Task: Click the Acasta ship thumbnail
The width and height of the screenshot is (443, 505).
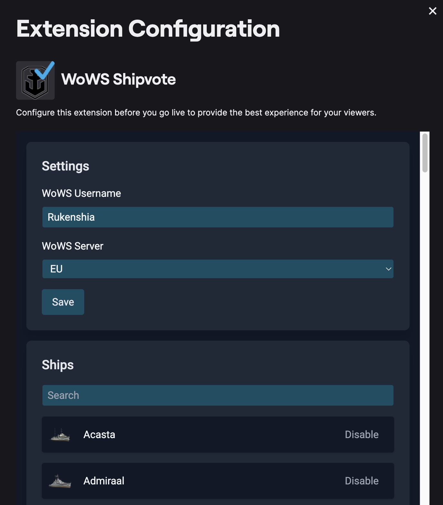Action: click(x=60, y=435)
